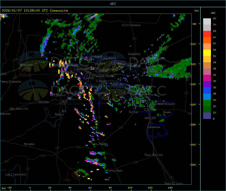Click the 'La_Nora' map label
This screenshot has width=226, height=191.
coord(100,63)
